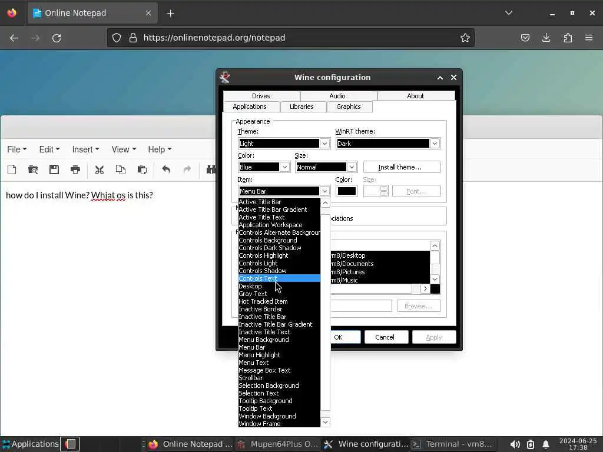Select Active Title Bar in item list
603x452 pixels.
click(x=279, y=202)
